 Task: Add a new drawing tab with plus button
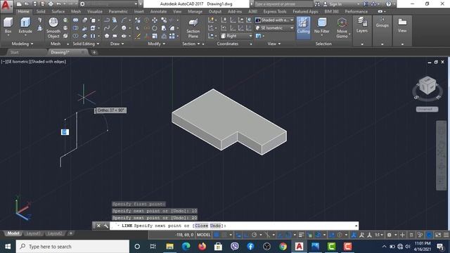pyautogui.click(x=94, y=52)
